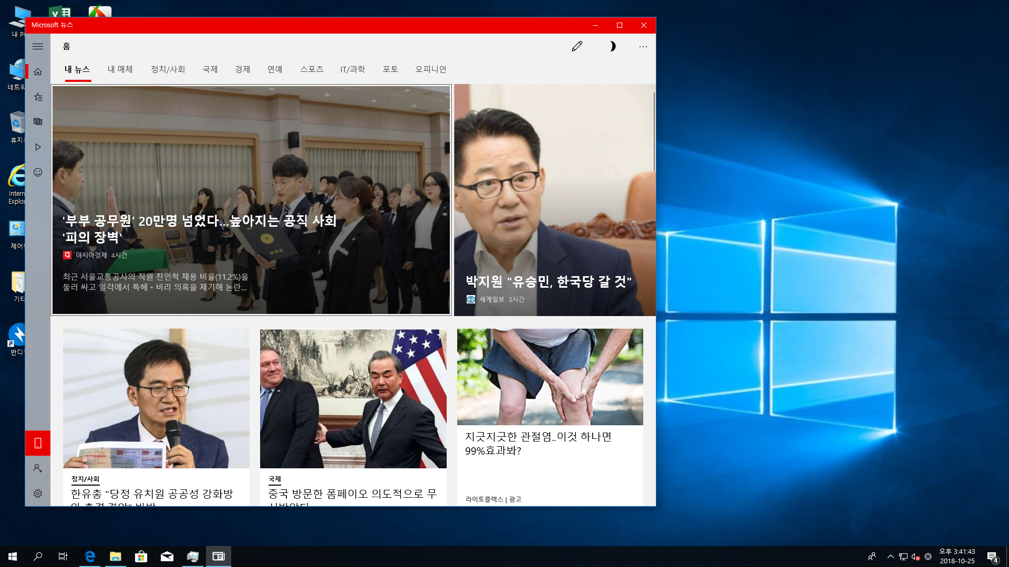
Task: Open the knee pain ad image
Action: pyautogui.click(x=550, y=377)
